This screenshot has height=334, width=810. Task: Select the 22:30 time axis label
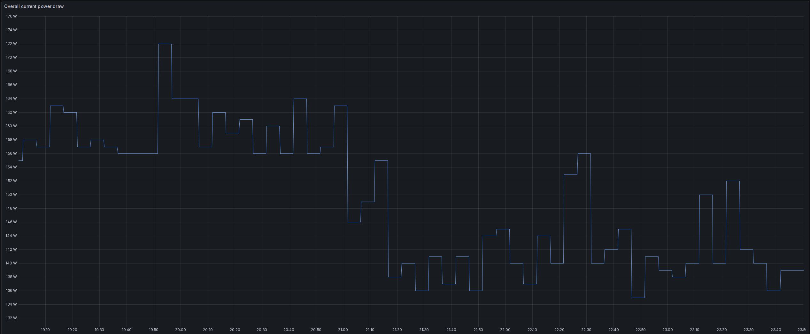[x=587, y=330]
